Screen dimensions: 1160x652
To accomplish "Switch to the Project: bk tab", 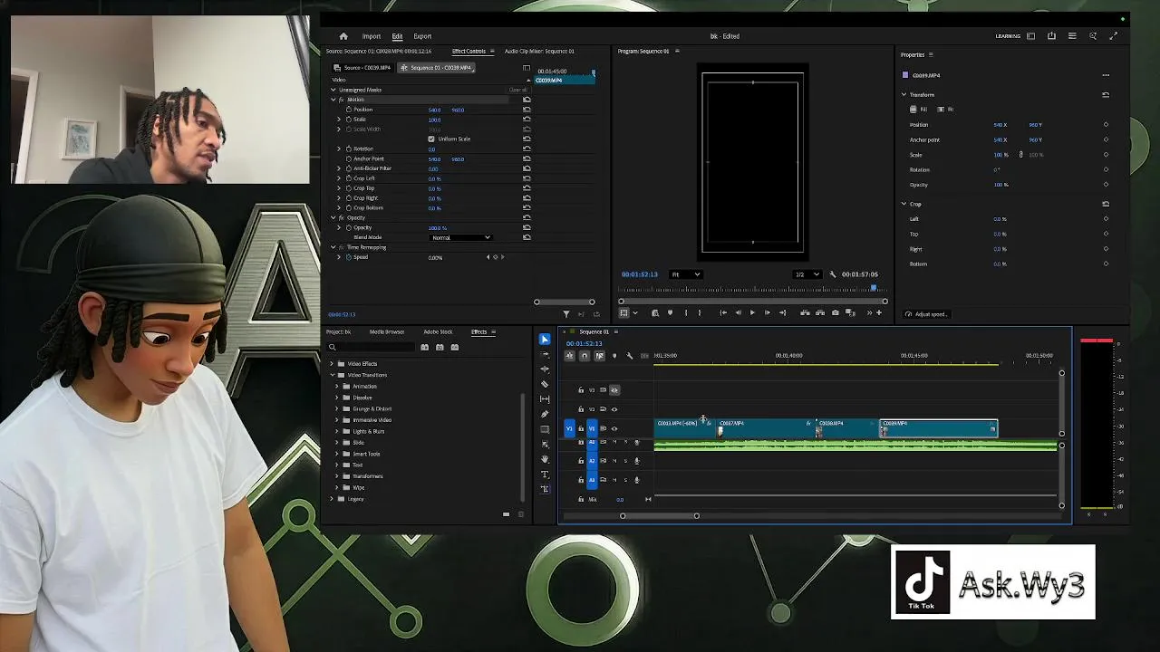I will pos(338,331).
